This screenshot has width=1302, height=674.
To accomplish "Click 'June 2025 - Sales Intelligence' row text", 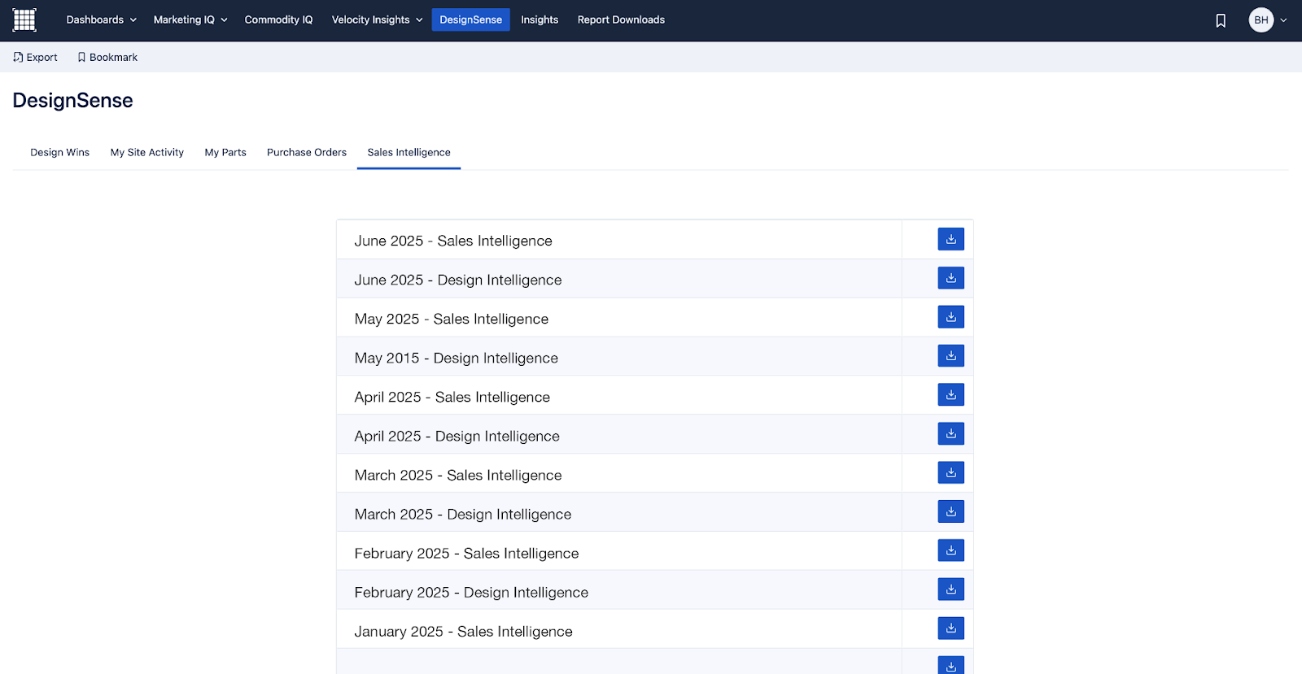I will tap(453, 241).
